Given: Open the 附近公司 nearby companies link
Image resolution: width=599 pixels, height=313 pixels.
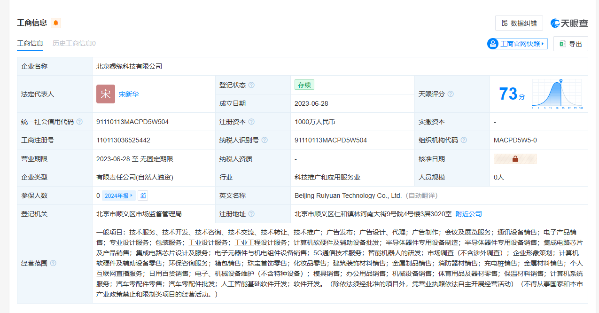Looking at the screenshot, I should point(468,214).
